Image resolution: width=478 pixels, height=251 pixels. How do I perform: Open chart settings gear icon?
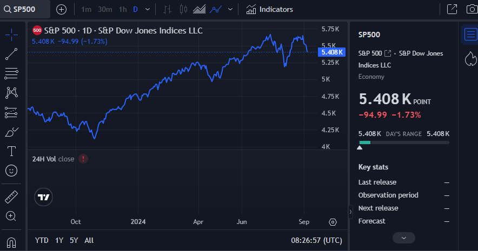[x=333, y=222]
